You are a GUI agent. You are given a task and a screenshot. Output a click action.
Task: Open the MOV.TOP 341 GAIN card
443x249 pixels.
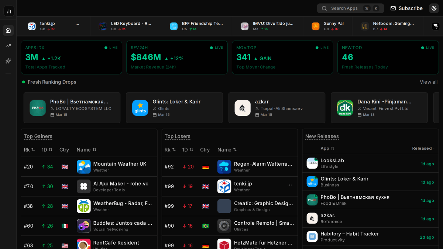pyautogui.click(x=282, y=58)
